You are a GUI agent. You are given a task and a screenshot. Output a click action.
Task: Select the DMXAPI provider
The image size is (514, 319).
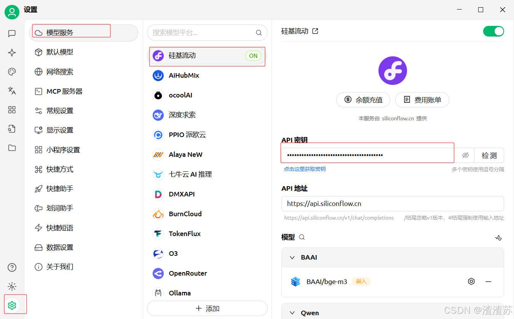point(207,194)
